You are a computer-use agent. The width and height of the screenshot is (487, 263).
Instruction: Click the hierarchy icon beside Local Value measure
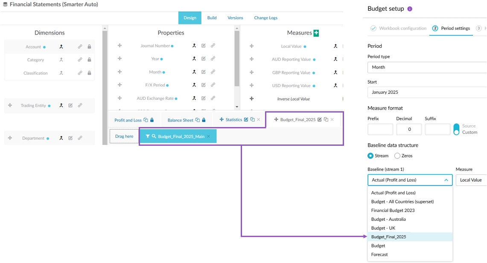coord(335,46)
